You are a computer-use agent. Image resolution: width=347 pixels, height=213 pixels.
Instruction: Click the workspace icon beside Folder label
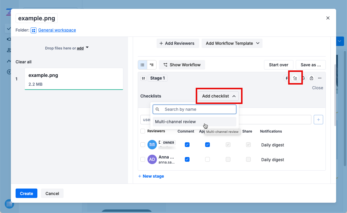34,30
